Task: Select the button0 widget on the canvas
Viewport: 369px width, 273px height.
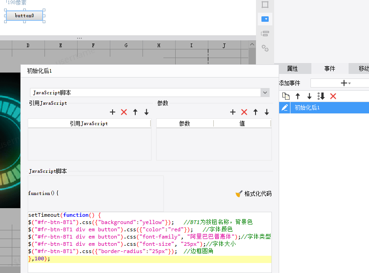Action: click(25, 16)
